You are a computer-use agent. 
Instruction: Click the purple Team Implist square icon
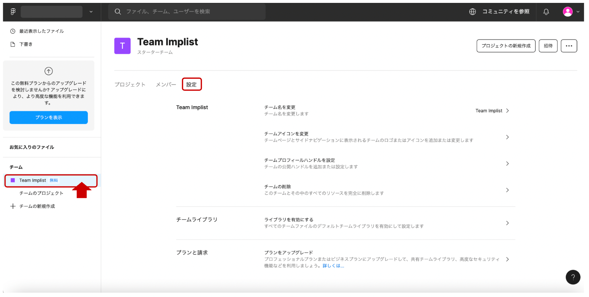coord(13,180)
